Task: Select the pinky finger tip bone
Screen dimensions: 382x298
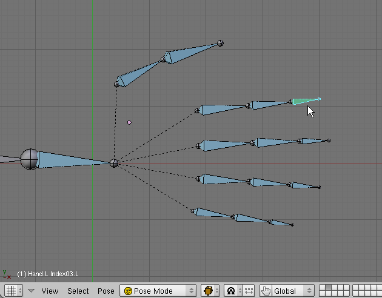Action: pos(280,222)
